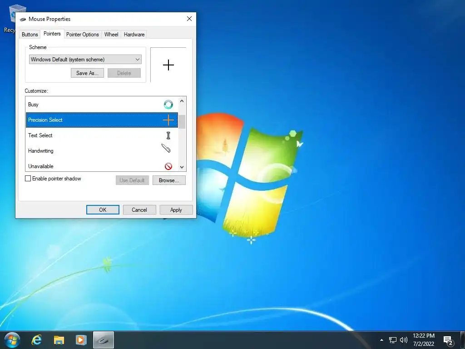The width and height of the screenshot is (465, 349).
Task: Click the mouse icon in title bar
Action: click(x=23, y=19)
